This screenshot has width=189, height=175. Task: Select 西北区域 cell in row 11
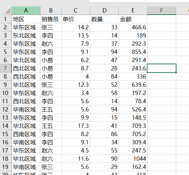click(x=26, y=101)
